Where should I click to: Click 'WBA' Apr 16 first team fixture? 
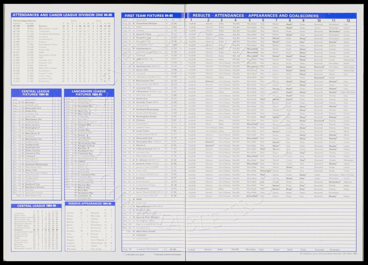[x=139, y=199]
